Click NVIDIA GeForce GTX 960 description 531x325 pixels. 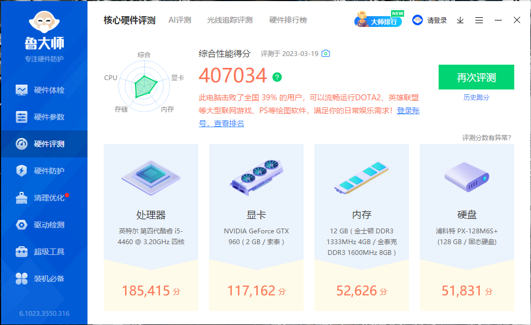(x=257, y=237)
